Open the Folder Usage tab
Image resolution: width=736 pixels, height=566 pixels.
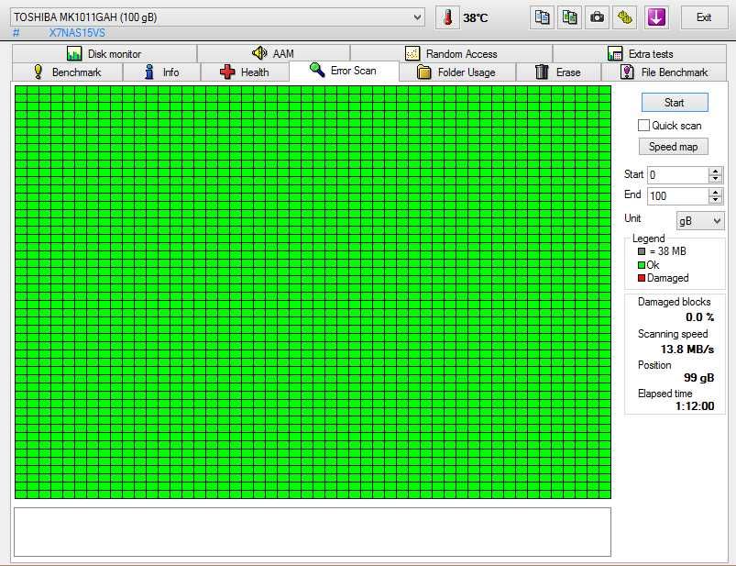457,72
